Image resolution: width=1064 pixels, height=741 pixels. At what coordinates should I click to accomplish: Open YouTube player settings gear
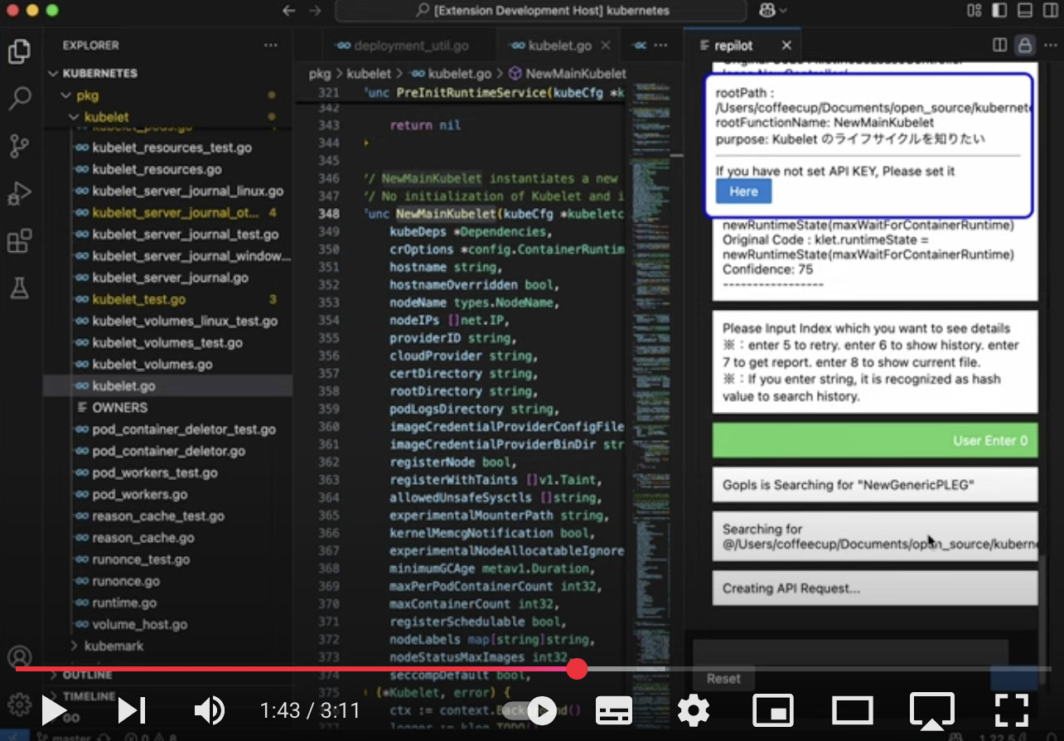(x=693, y=710)
